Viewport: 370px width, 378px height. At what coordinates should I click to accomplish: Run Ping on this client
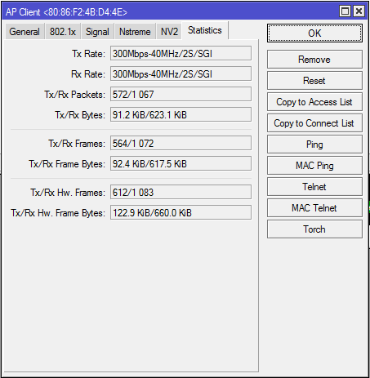(x=314, y=144)
